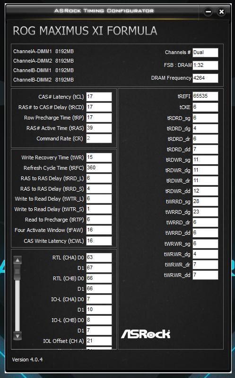Click the IO-L (CHA) D0 field
Image resolution: width=235 pixels, height=378 pixels.
point(99,299)
